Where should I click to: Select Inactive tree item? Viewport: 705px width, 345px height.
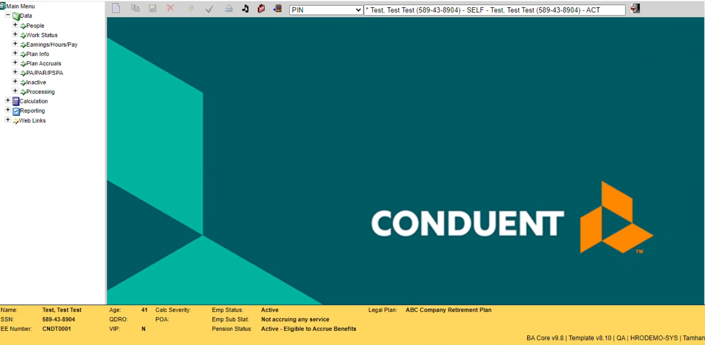click(x=36, y=83)
